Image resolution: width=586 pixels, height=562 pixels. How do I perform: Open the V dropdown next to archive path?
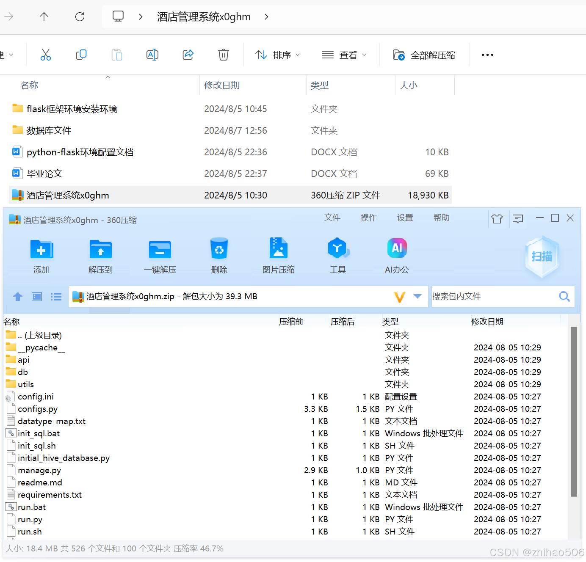(x=400, y=296)
